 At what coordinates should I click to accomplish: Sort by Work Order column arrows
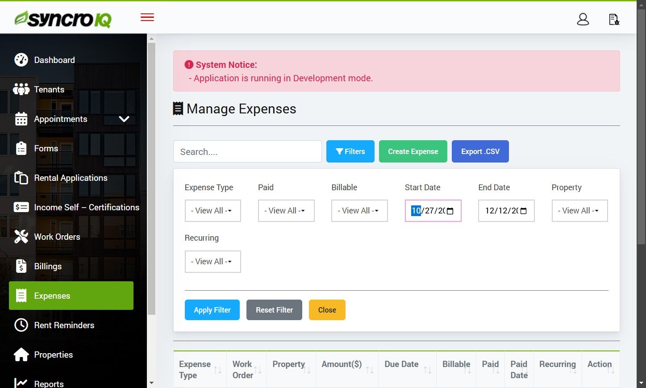(x=258, y=370)
